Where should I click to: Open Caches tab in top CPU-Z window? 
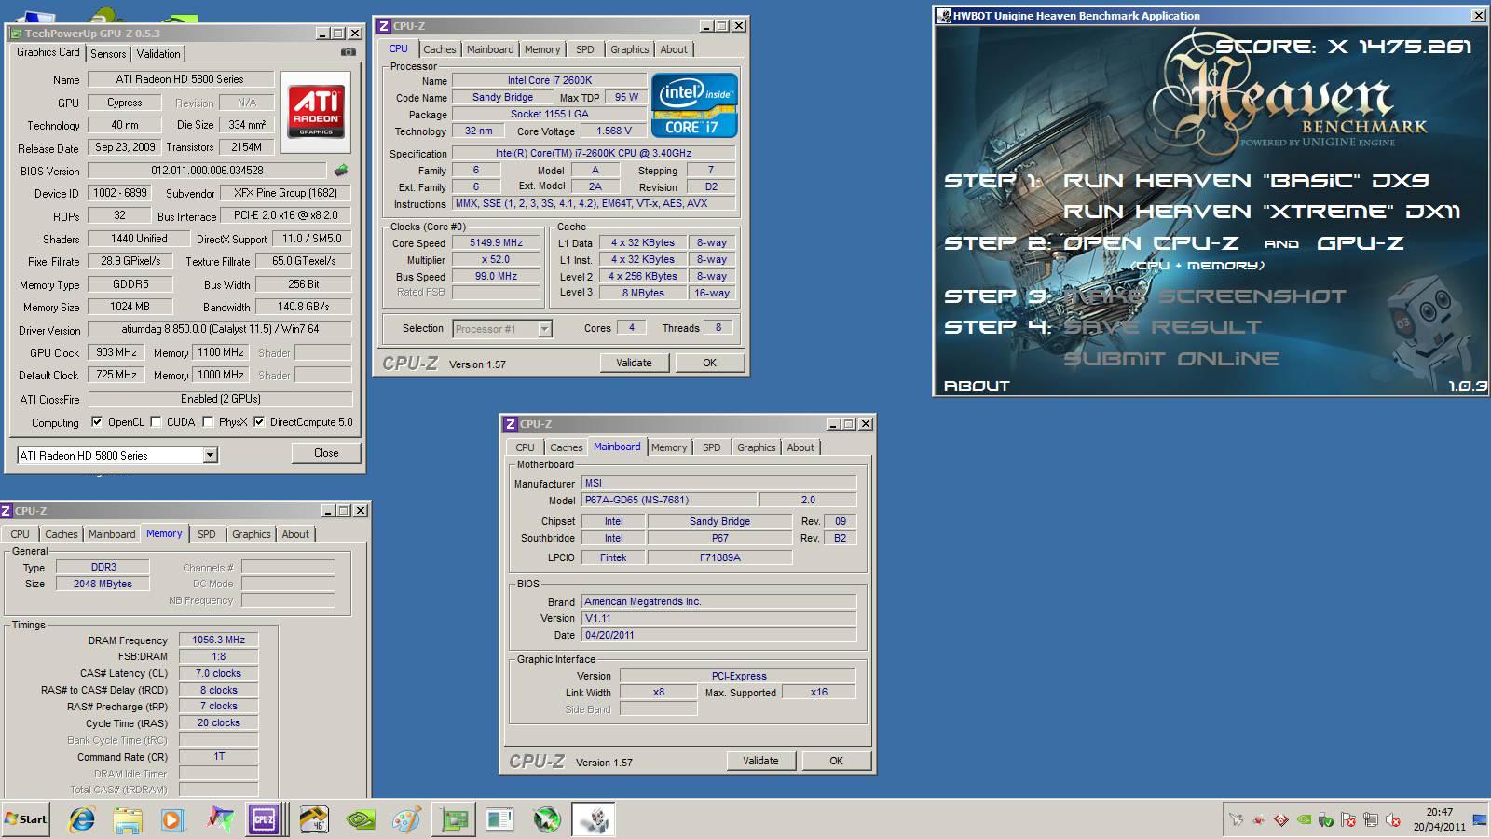point(440,49)
